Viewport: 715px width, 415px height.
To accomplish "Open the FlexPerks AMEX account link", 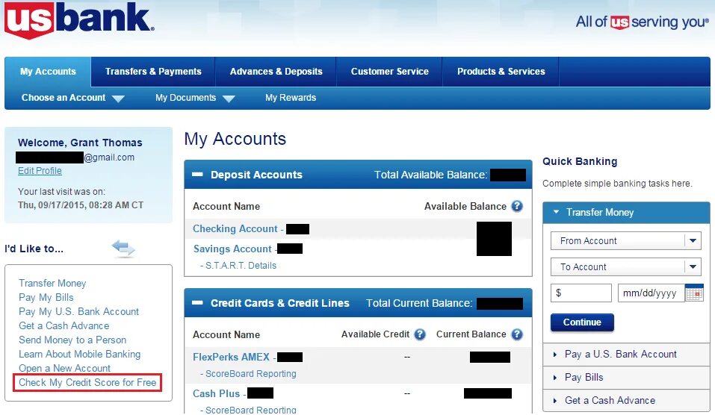I will tap(231, 357).
